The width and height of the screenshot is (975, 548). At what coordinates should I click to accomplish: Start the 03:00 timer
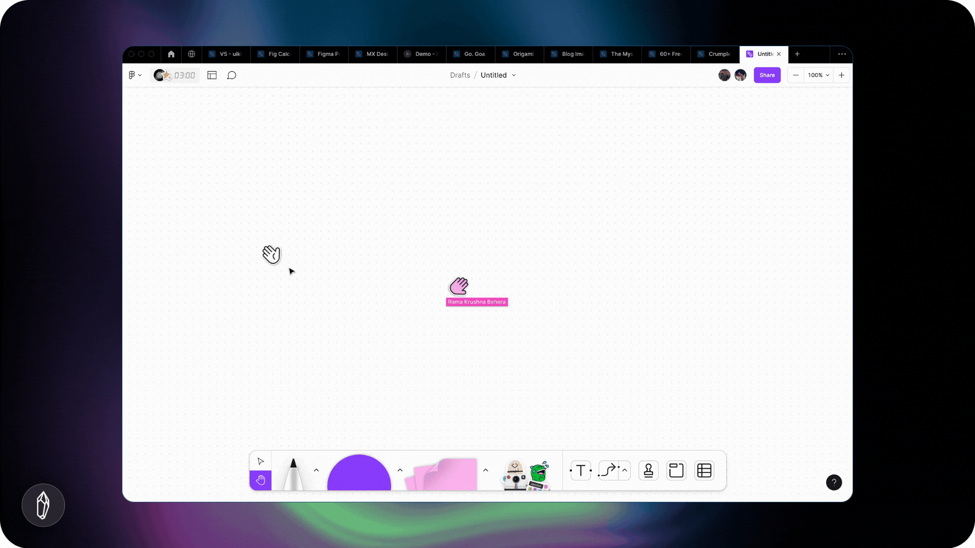point(184,75)
